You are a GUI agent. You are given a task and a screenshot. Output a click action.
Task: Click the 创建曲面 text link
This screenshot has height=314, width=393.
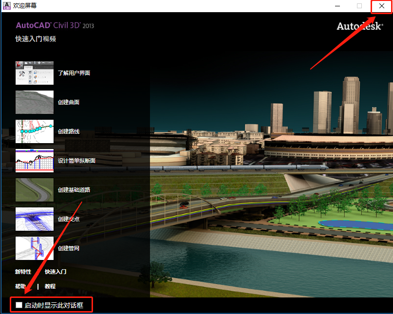pos(69,102)
